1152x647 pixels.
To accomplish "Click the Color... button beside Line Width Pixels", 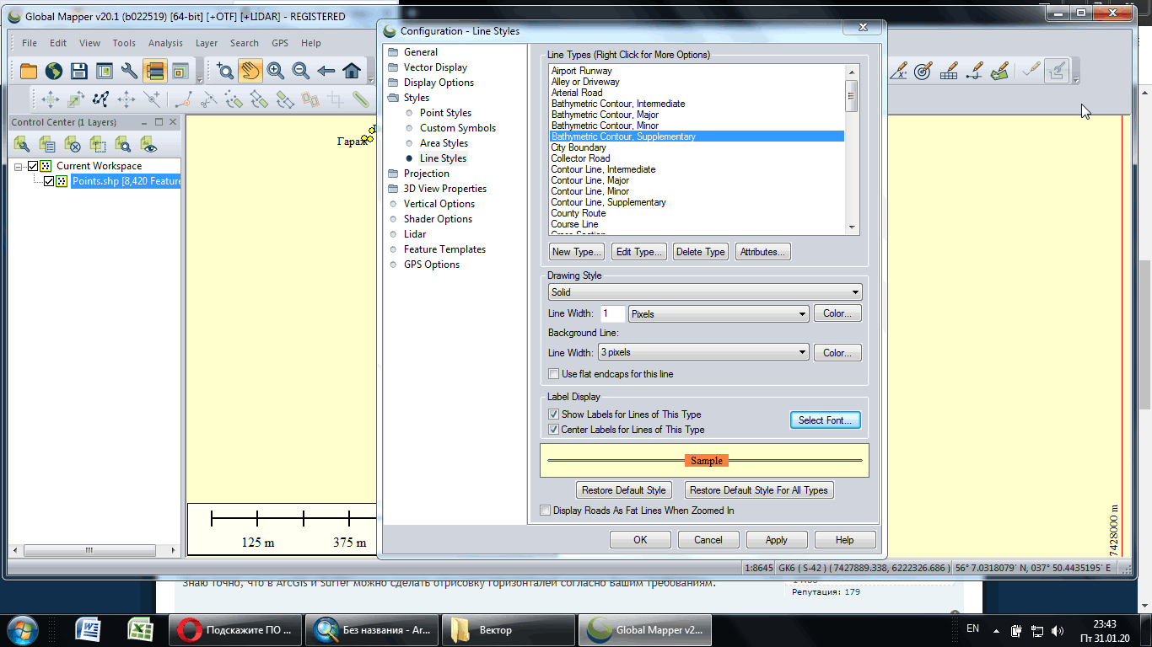I will tap(837, 314).
